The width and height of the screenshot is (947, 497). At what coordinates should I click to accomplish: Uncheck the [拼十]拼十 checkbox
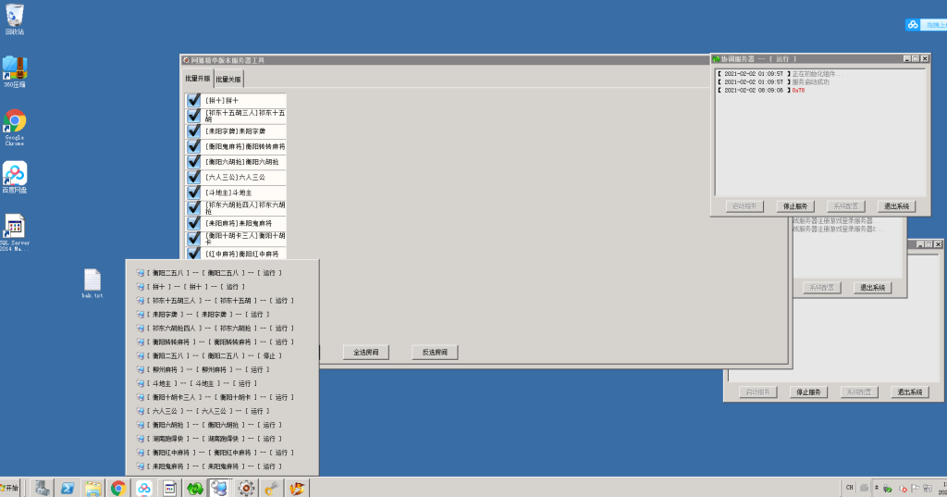point(194,100)
